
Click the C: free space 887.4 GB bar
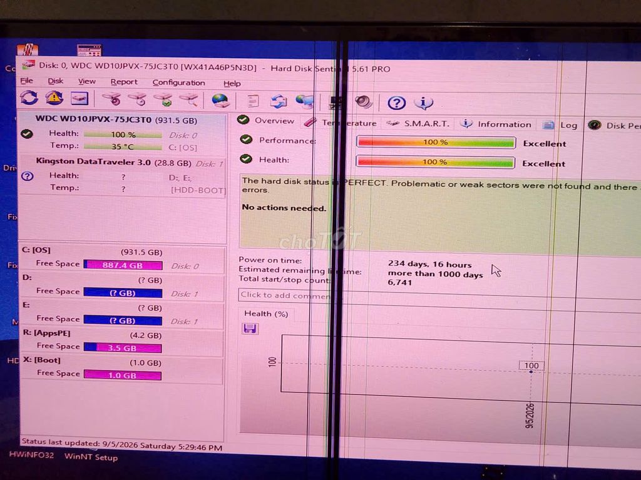point(123,265)
